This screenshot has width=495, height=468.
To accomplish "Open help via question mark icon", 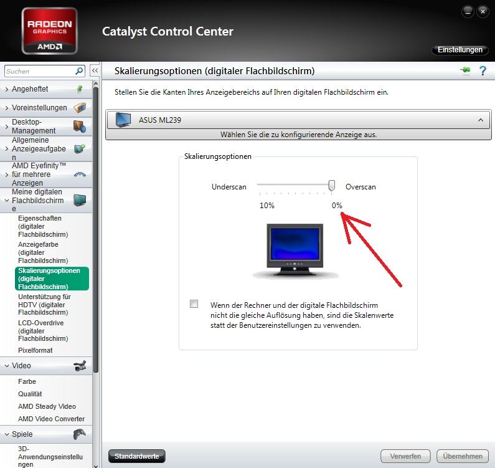I will [483, 70].
